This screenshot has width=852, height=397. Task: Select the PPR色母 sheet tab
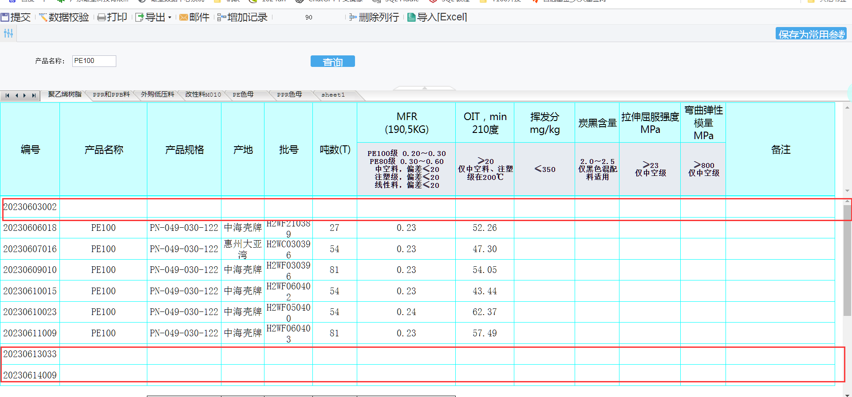coord(289,95)
